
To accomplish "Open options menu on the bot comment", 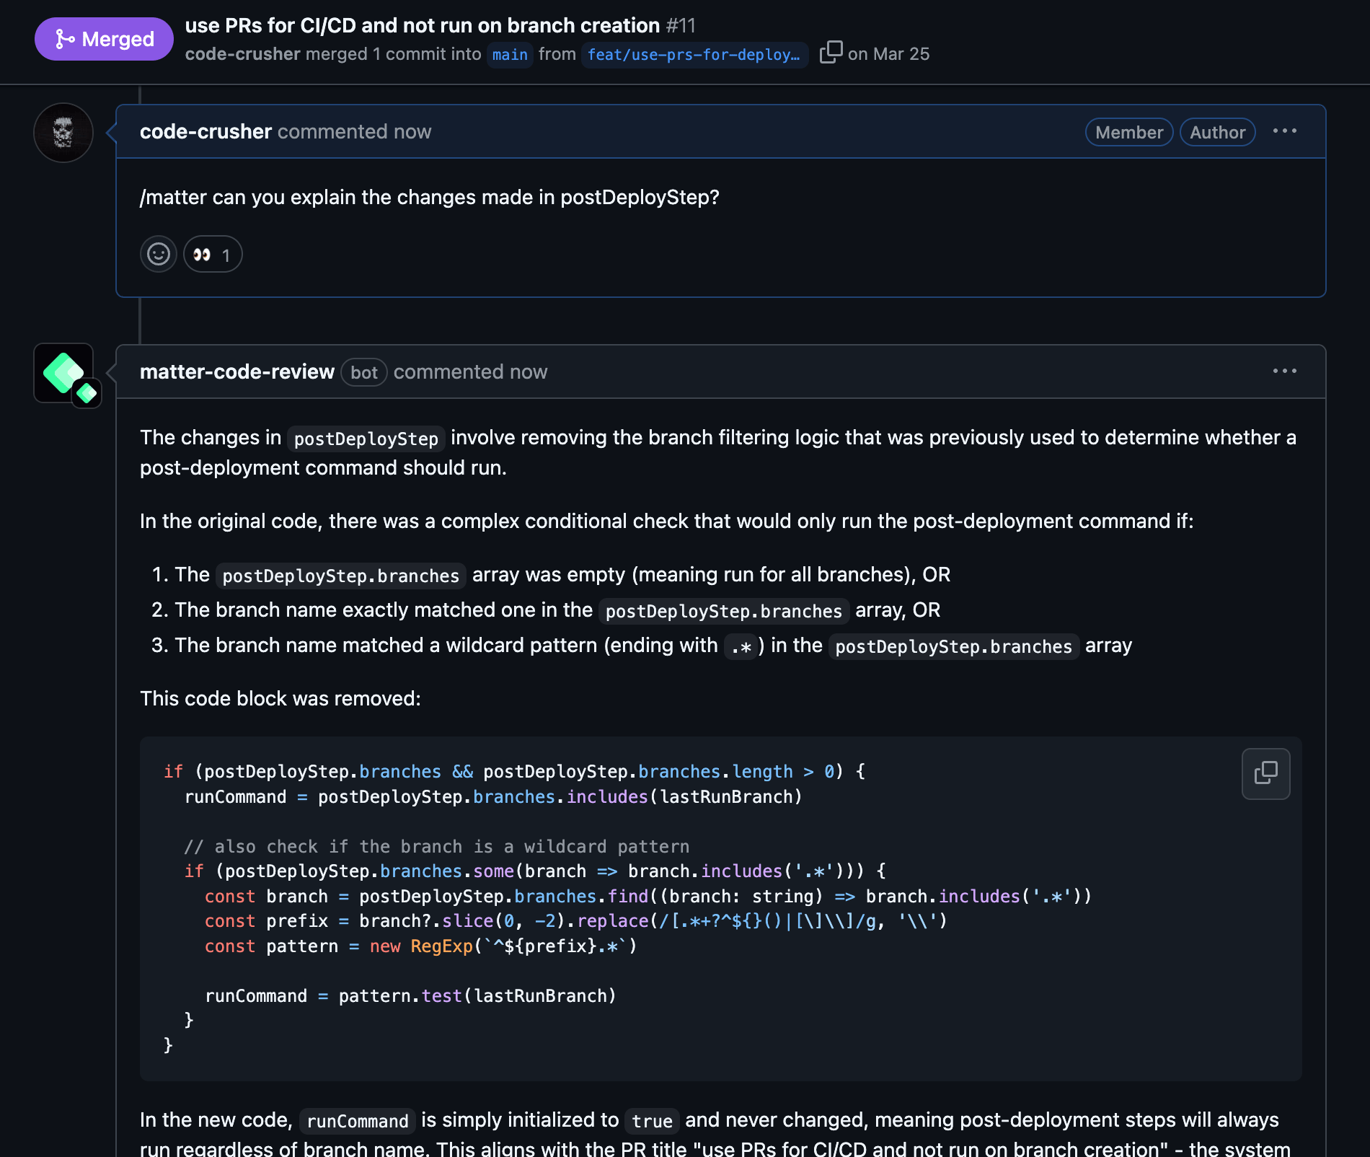I will click(1284, 371).
